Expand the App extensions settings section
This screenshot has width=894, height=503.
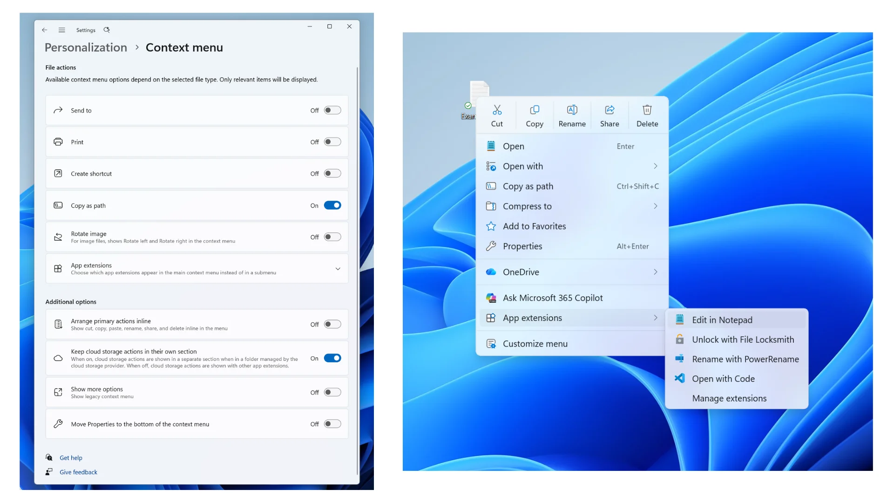coord(338,269)
